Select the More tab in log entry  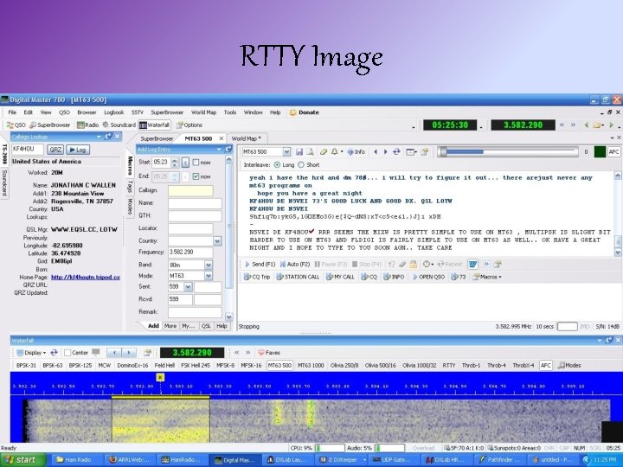click(x=170, y=326)
